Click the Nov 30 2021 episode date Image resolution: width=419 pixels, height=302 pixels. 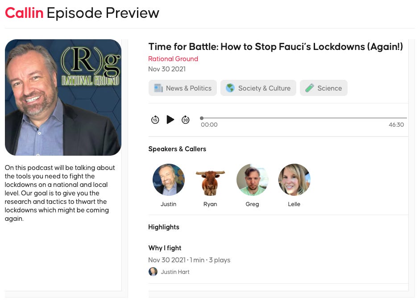(167, 69)
